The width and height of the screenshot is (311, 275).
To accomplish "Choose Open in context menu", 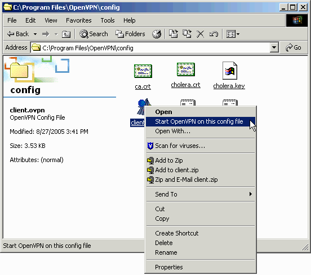I will [201, 112].
